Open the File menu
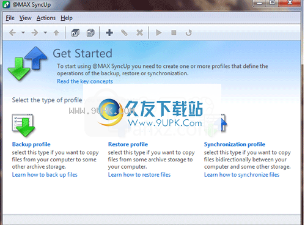Screen dimensions: 305x225 [x=10, y=18]
